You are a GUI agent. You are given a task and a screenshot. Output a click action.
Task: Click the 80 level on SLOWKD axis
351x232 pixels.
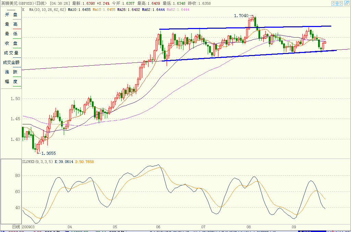tap(17, 176)
